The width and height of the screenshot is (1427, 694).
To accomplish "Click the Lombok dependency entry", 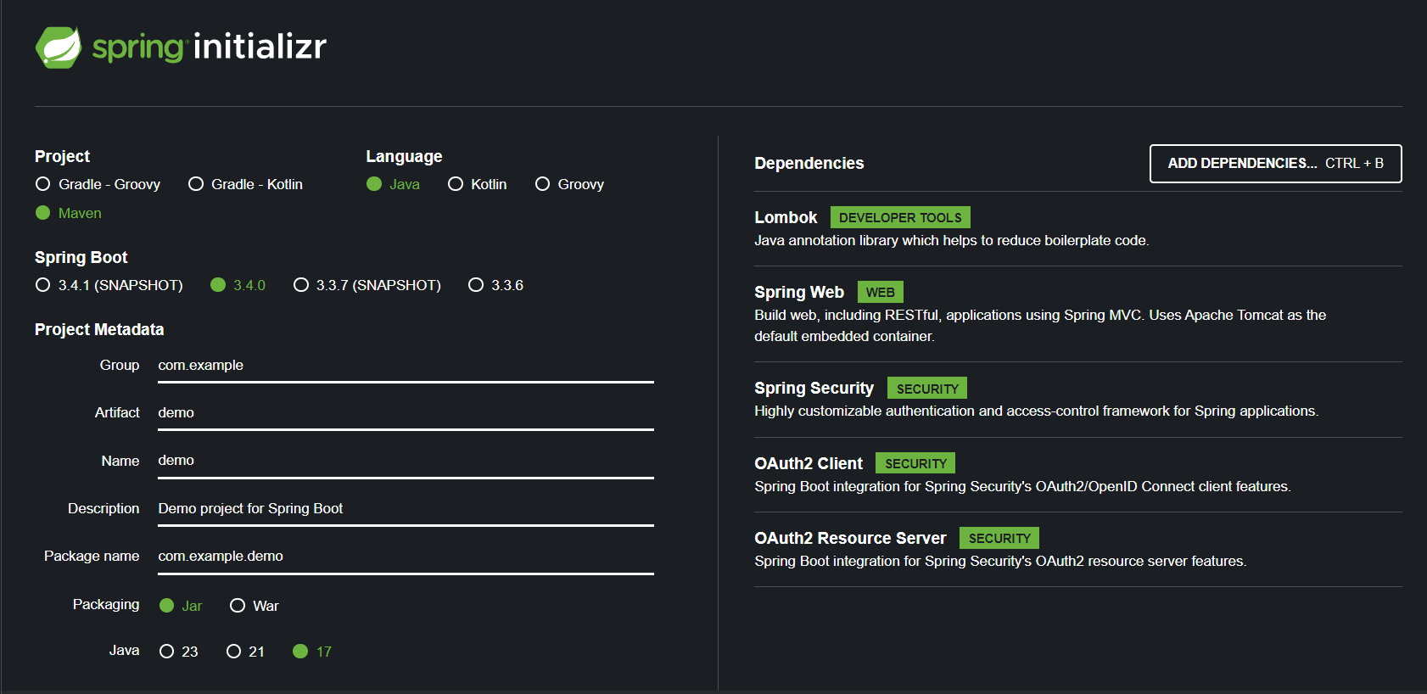I will (x=1077, y=228).
